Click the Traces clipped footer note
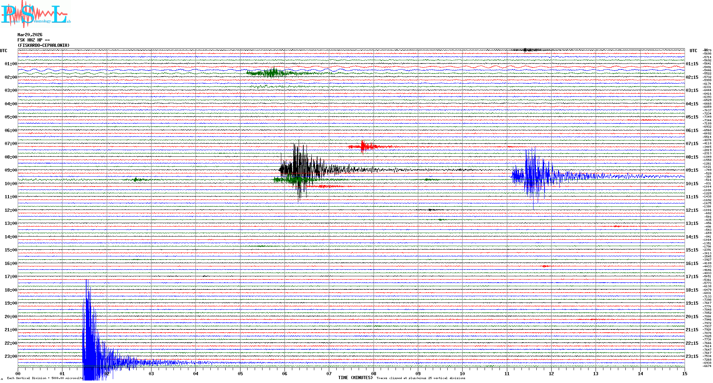Image resolution: width=713 pixels, height=383 pixels. pos(421,378)
